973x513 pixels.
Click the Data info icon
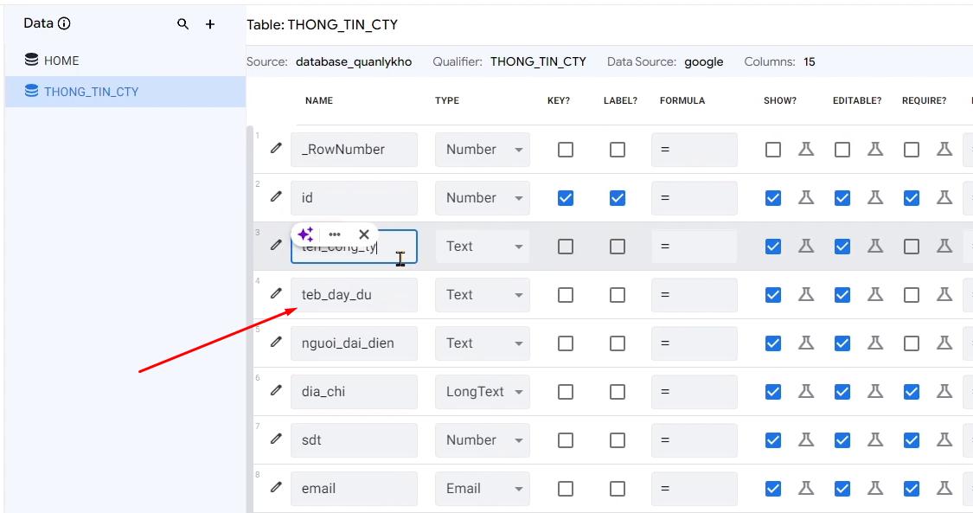coord(64,24)
